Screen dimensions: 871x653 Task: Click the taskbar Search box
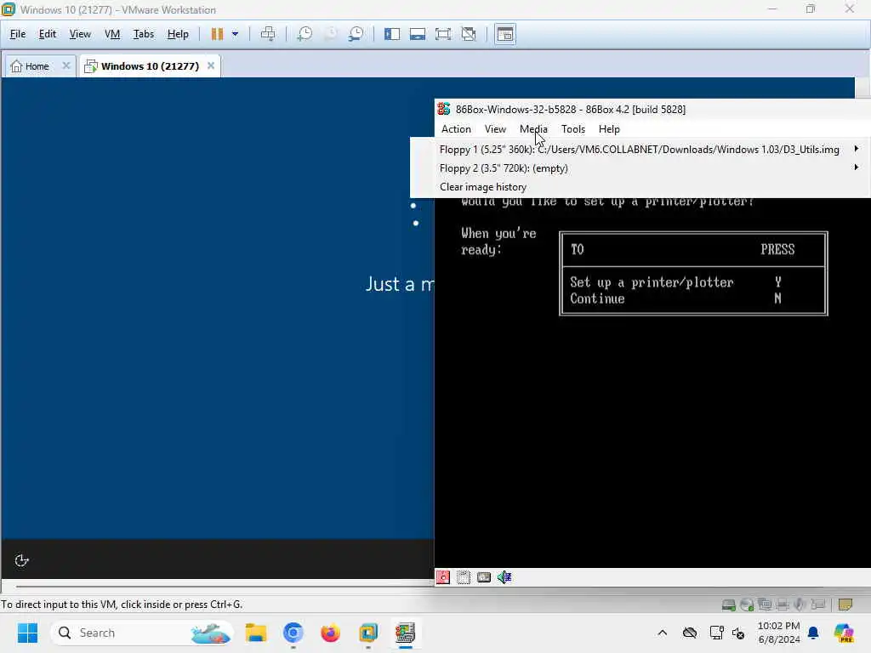(x=142, y=633)
